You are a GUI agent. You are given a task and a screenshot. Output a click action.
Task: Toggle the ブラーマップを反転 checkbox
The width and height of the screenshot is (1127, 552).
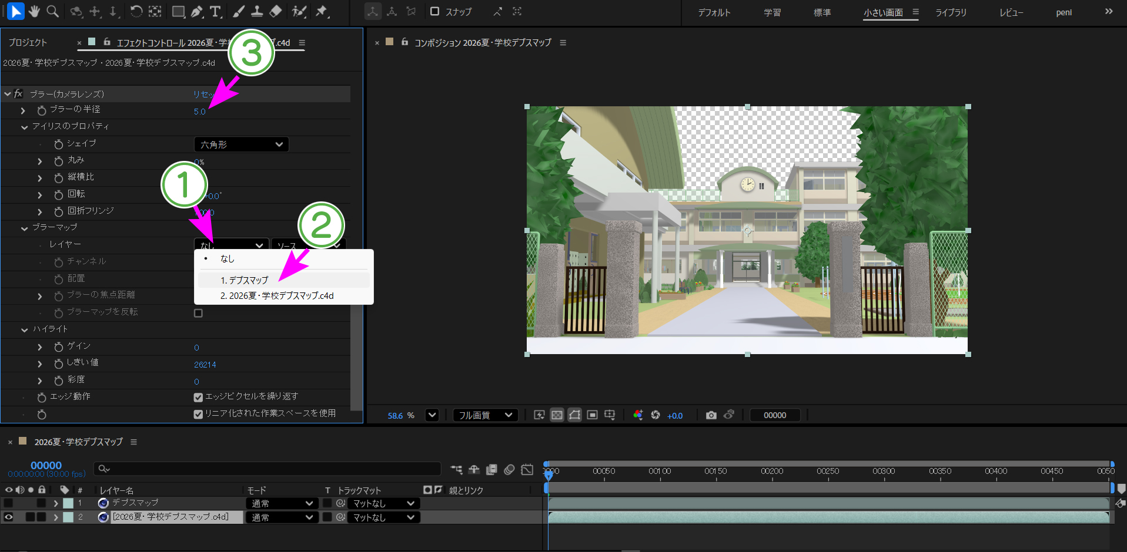pos(198,313)
